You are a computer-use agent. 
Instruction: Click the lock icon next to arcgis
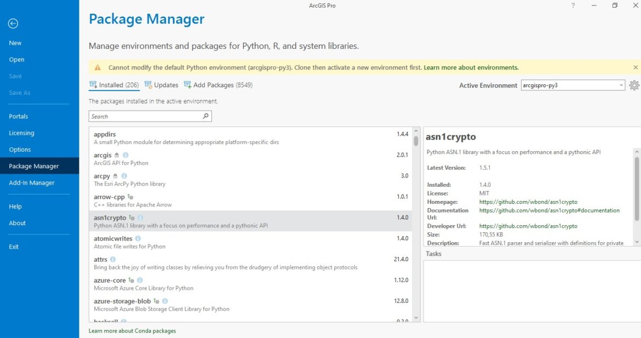click(x=117, y=156)
